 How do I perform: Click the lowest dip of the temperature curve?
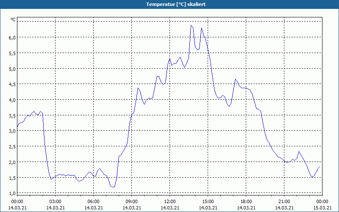[x=113, y=187]
